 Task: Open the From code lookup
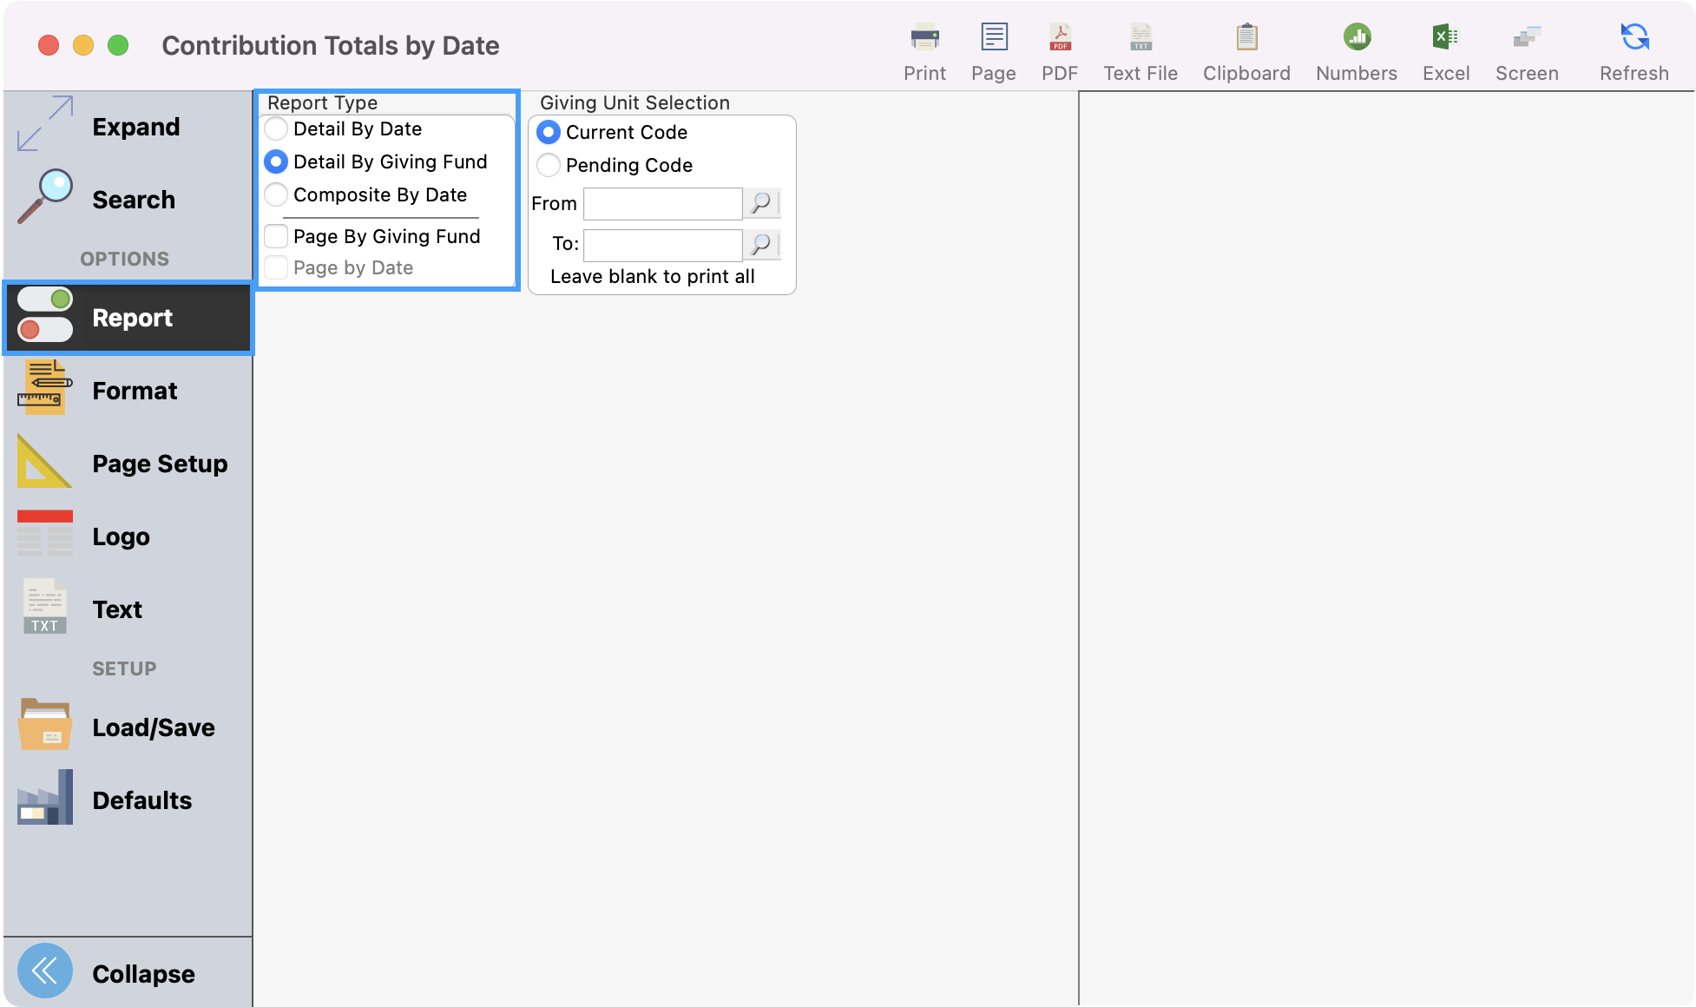(761, 203)
